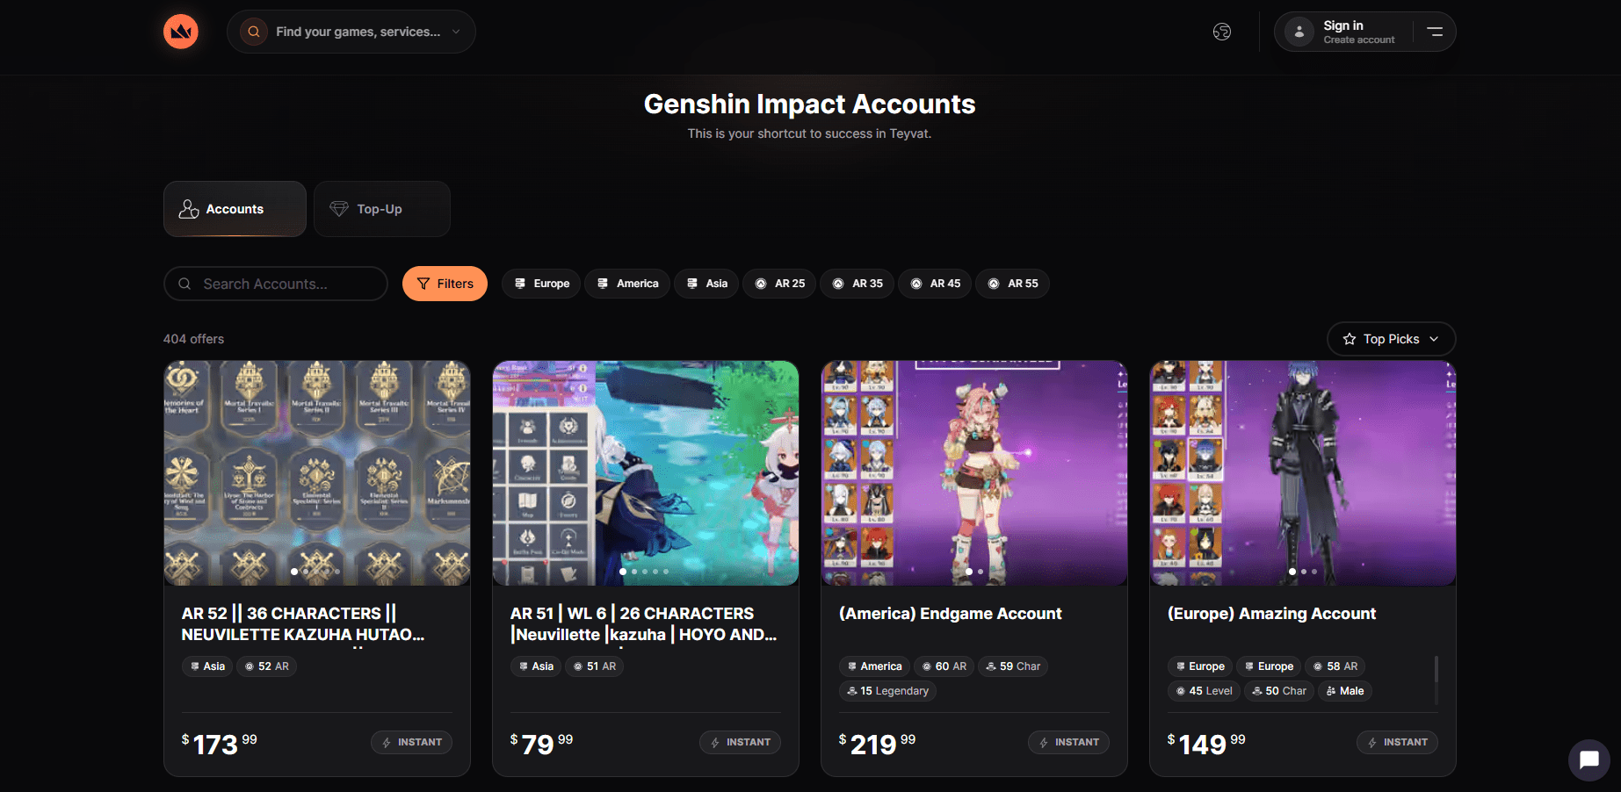Viewport: 1621px width, 792px height.
Task: Toggle the AR 55 filter chip
Action: [x=1012, y=284]
